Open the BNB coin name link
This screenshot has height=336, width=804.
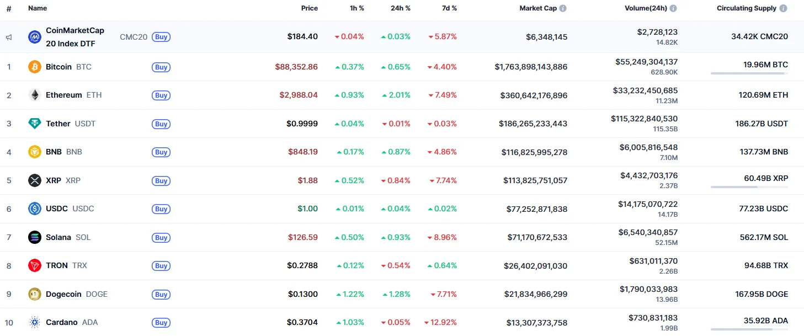(x=54, y=152)
